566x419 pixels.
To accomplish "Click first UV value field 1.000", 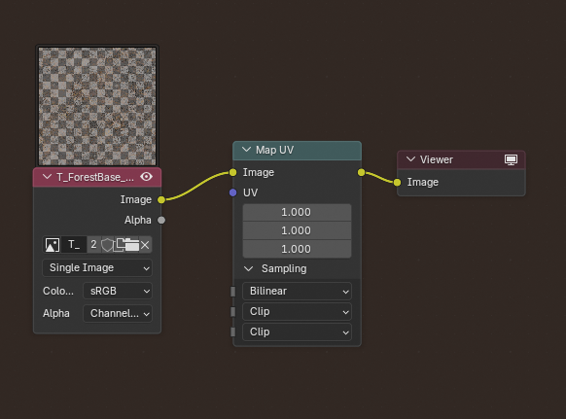I will point(297,212).
